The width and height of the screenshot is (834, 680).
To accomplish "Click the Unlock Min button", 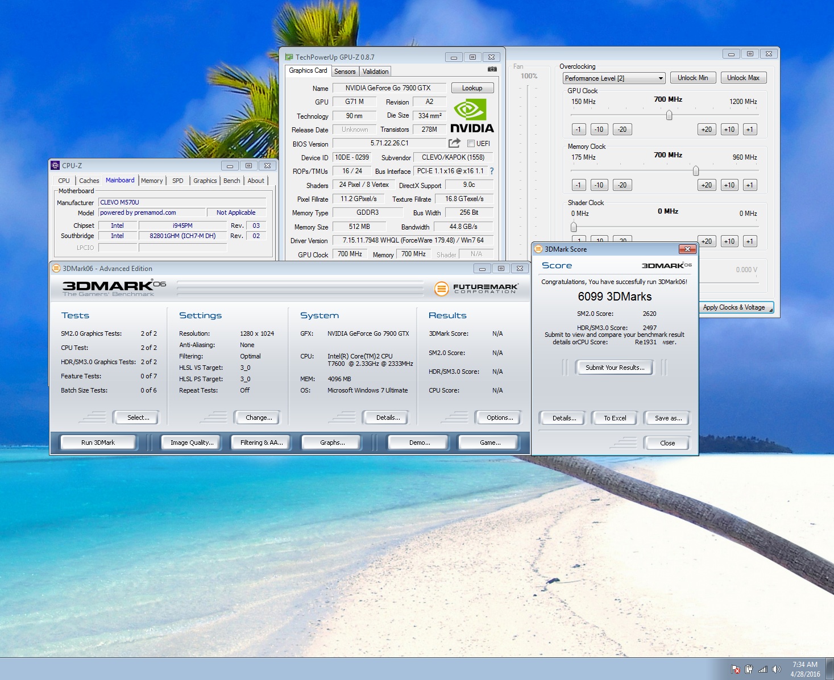I will coord(693,78).
